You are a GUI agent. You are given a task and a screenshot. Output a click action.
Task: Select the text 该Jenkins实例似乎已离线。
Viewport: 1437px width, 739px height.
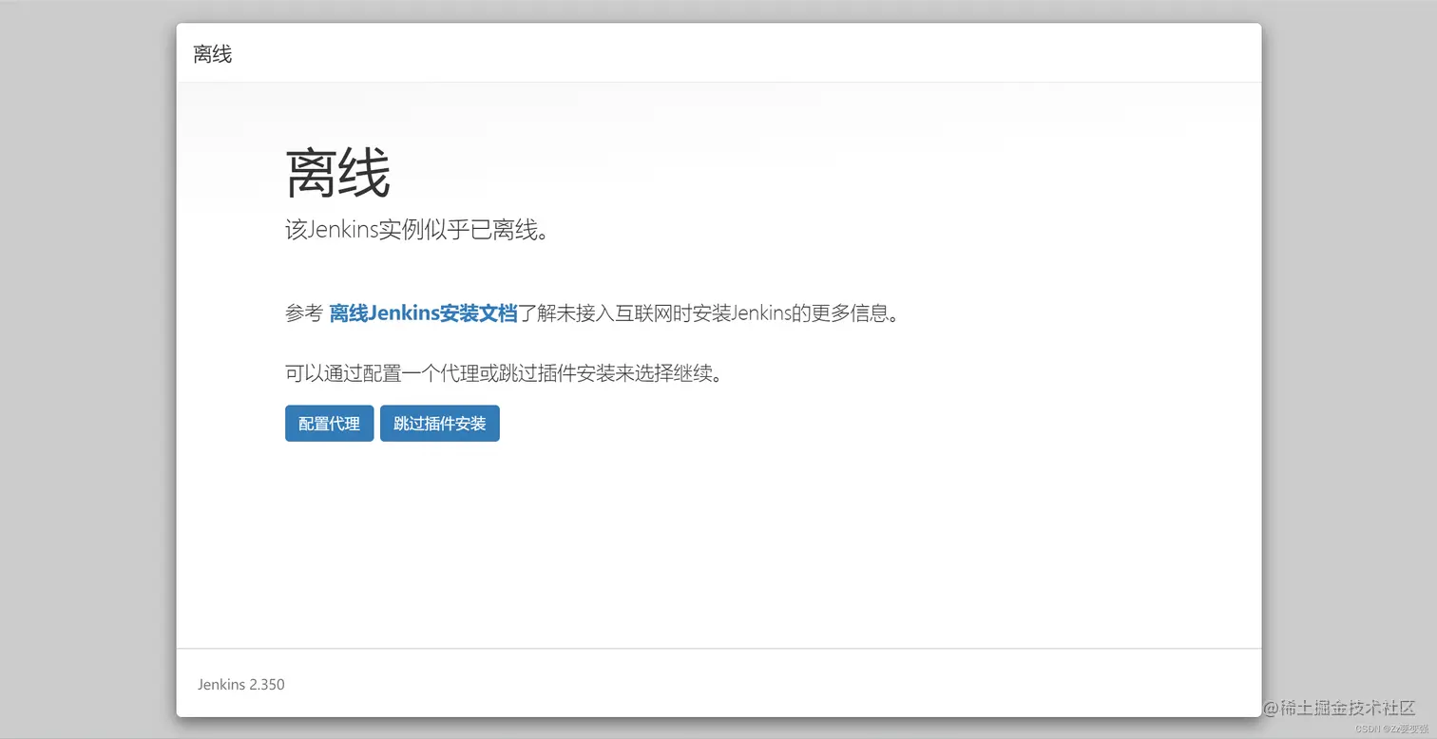coord(417,230)
